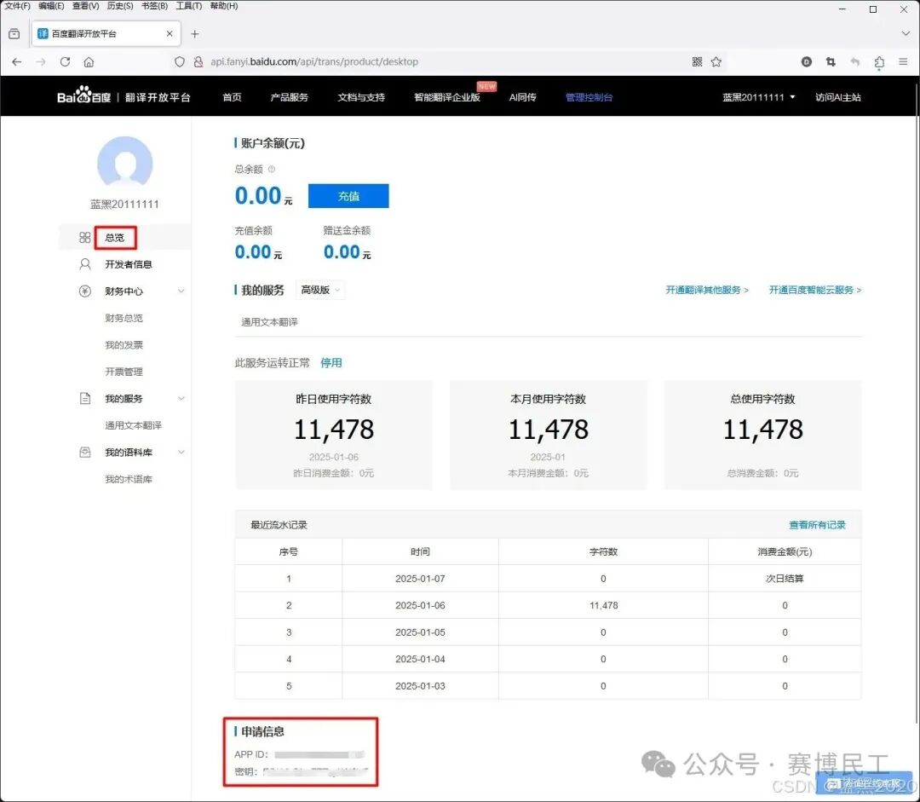Viewport: 920px width, 802px height.
Task: Click 查看所有记录 link
Action: (817, 525)
